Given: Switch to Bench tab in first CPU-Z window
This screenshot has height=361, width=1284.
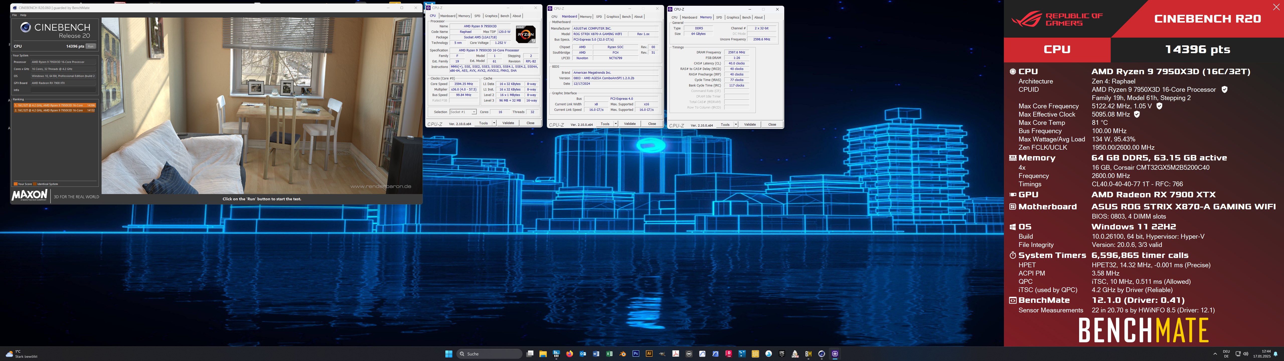Looking at the screenshot, I should 505,16.
